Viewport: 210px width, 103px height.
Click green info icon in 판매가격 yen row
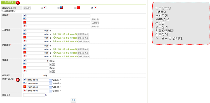click(54, 56)
